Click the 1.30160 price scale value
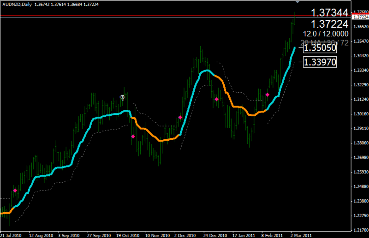The height and width of the screenshot is (238, 369). point(361,114)
